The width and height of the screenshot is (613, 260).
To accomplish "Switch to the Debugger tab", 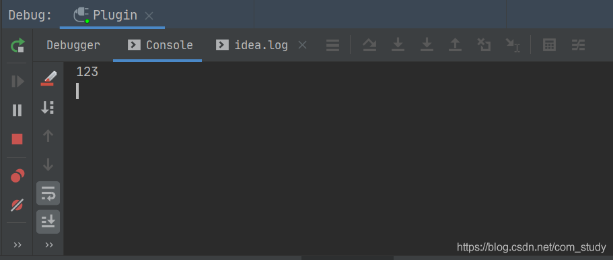I will click(73, 45).
